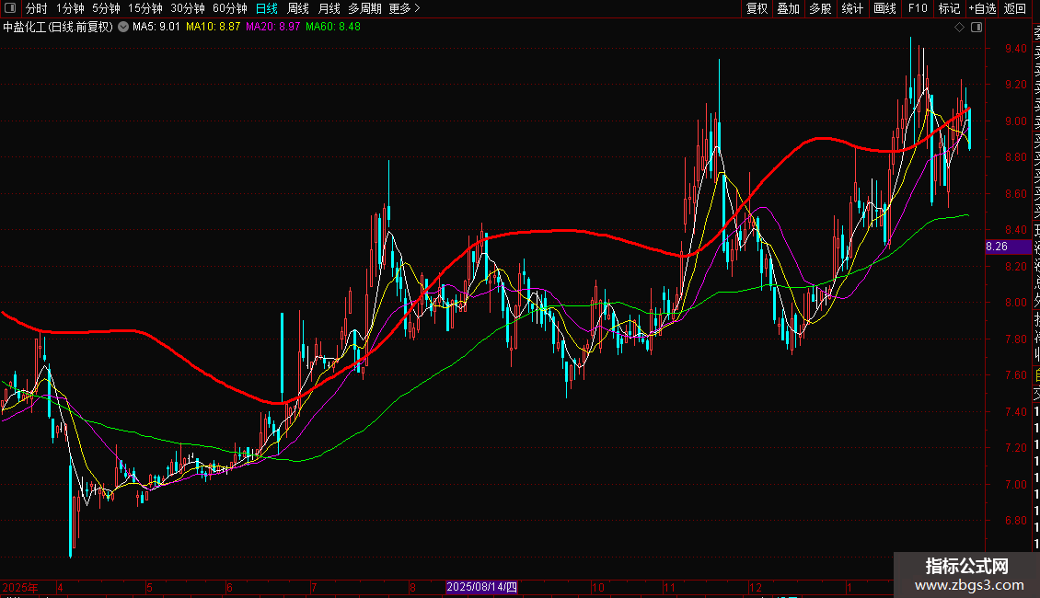Click the MA60: 8.48 indicator label
Viewport: 1040px width, 598px height.
pos(333,28)
